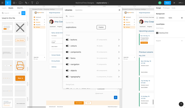Click orange View Details in Student Lessons

[144, 43]
